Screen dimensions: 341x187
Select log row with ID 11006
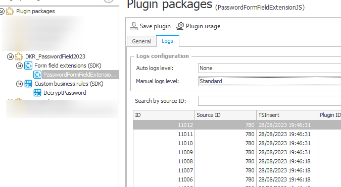pyautogui.click(x=237, y=179)
